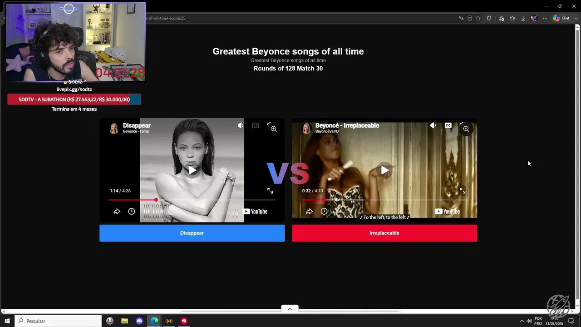The image size is (581, 327).
Task: Open the system volume control
Action: point(529,321)
